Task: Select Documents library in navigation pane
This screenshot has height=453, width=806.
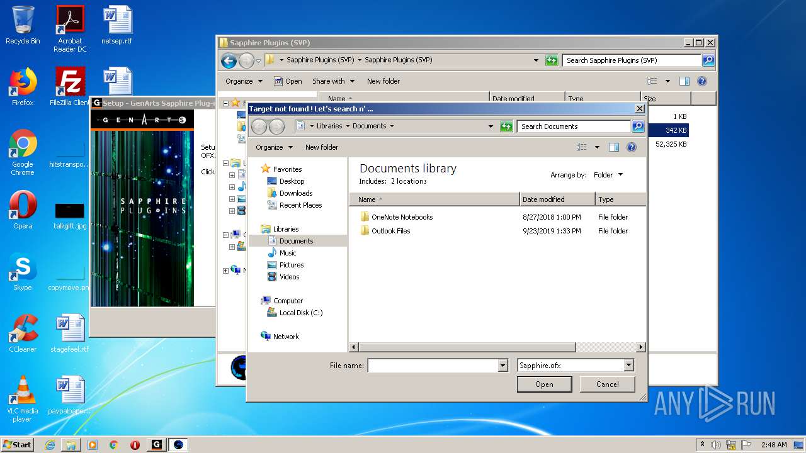Action: click(296, 241)
